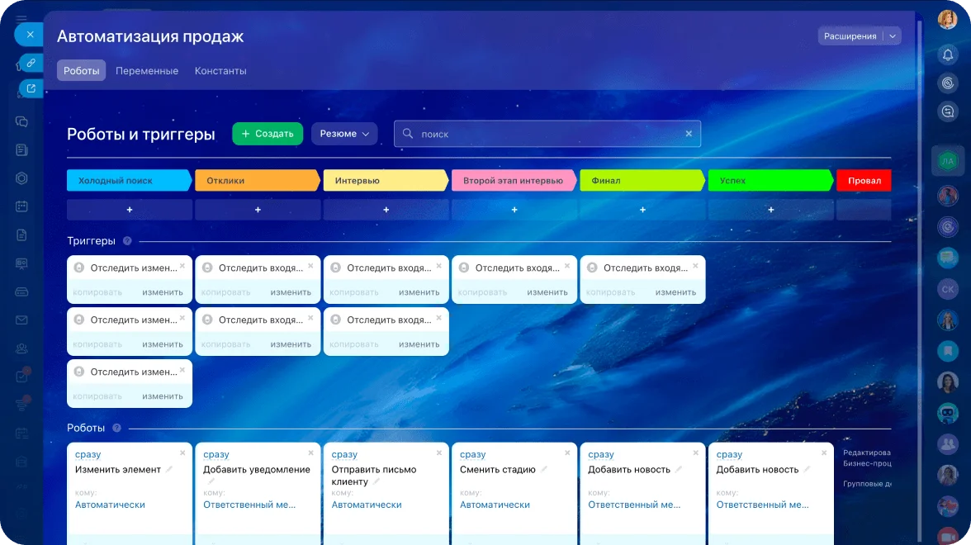Click the mail icon in the left sidebar
971x545 pixels.
(21, 320)
